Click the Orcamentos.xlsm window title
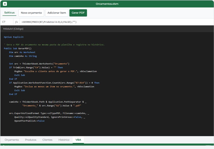 click(x=107, y=4)
